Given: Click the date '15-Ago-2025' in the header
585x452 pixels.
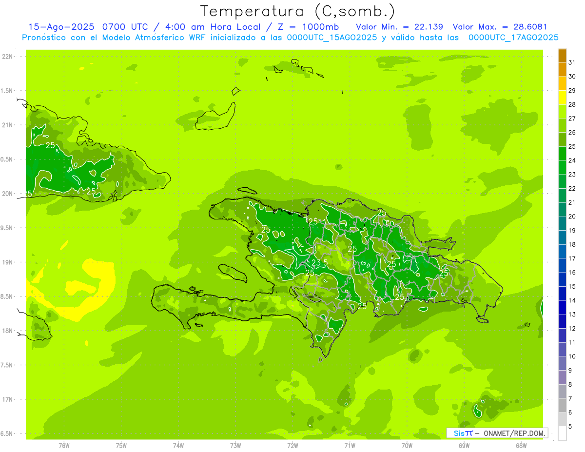Looking at the screenshot, I should pos(62,27).
